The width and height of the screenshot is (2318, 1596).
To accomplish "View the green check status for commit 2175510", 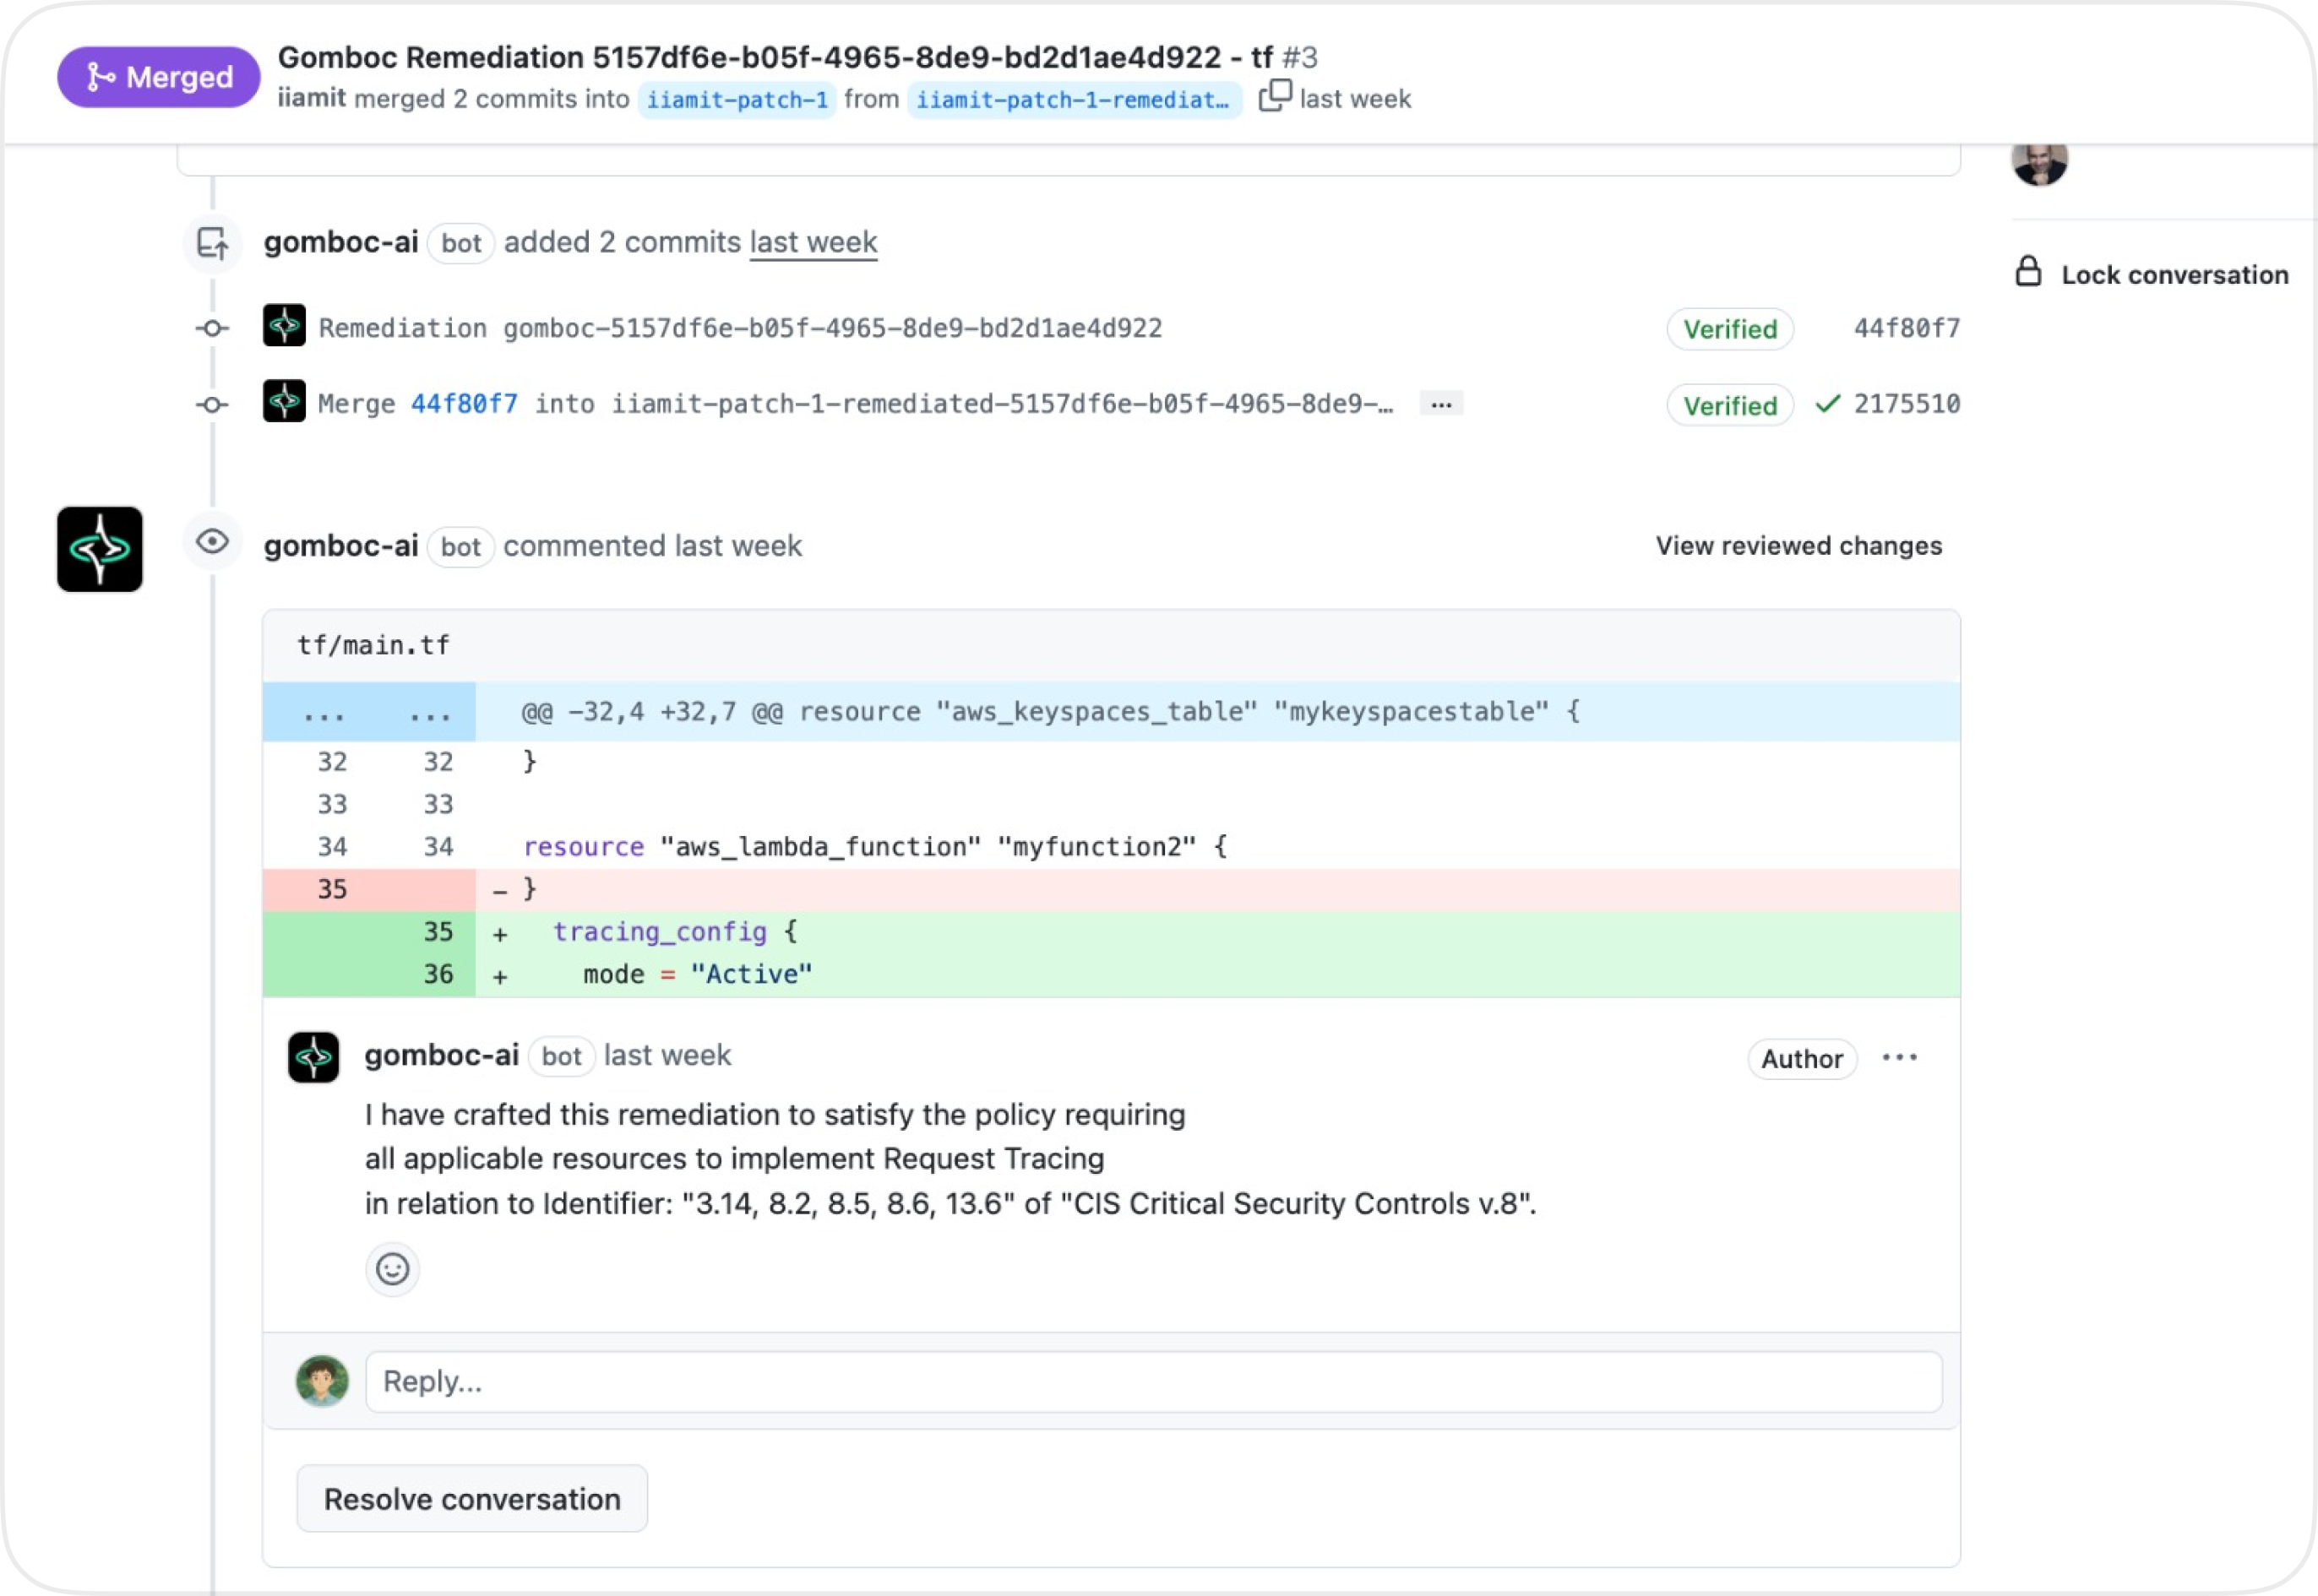I will (1827, 404).
